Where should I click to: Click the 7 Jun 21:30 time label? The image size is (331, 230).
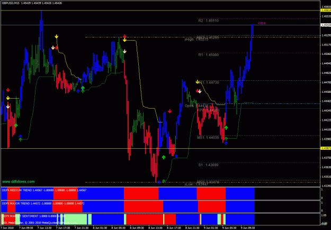[82, 228]
